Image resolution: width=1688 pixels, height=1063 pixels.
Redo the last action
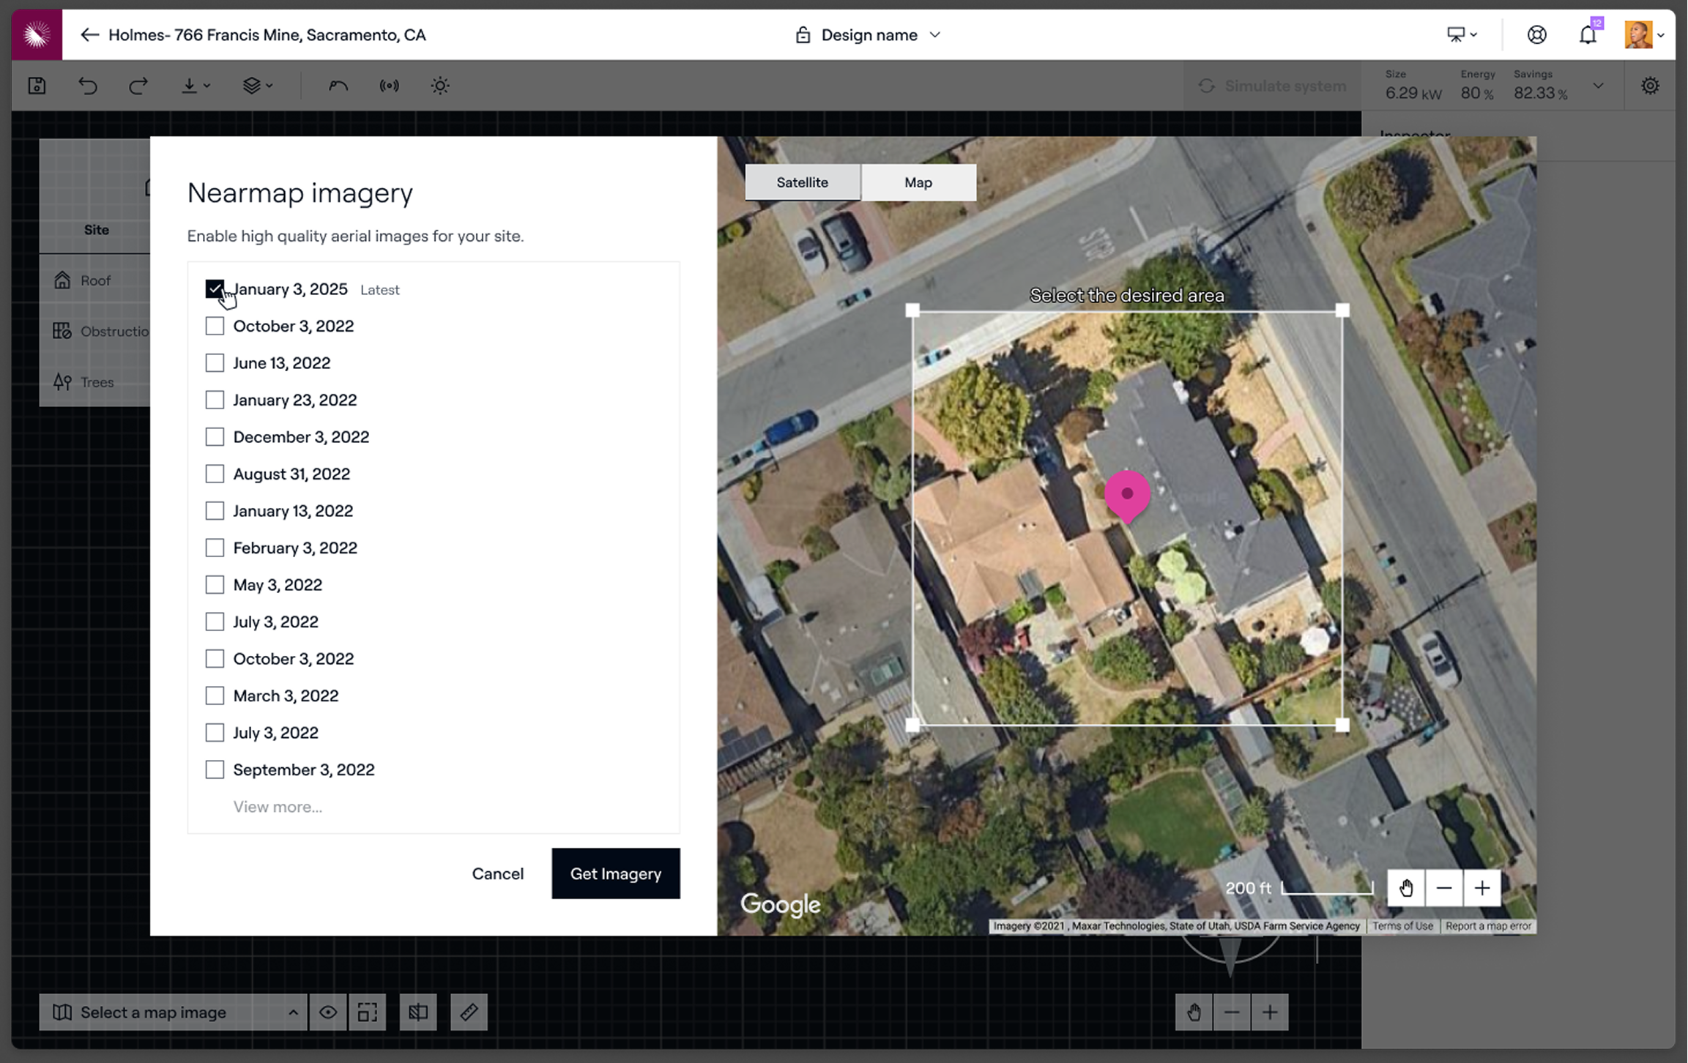(137, 86)
